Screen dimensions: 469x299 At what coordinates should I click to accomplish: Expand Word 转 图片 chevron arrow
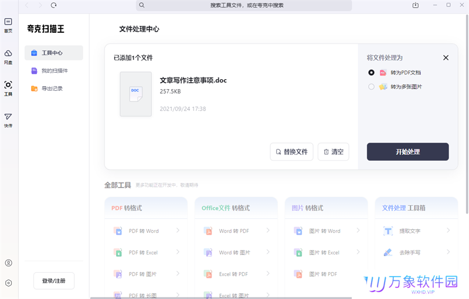tap(268, 252)
